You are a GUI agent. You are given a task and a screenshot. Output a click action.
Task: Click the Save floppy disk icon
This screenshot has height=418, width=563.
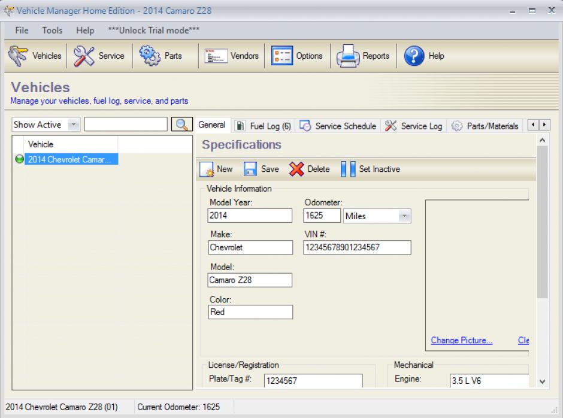(250, 169)
